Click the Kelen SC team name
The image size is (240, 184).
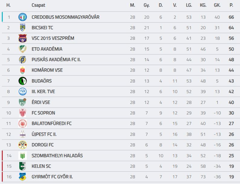click(41, 166)
